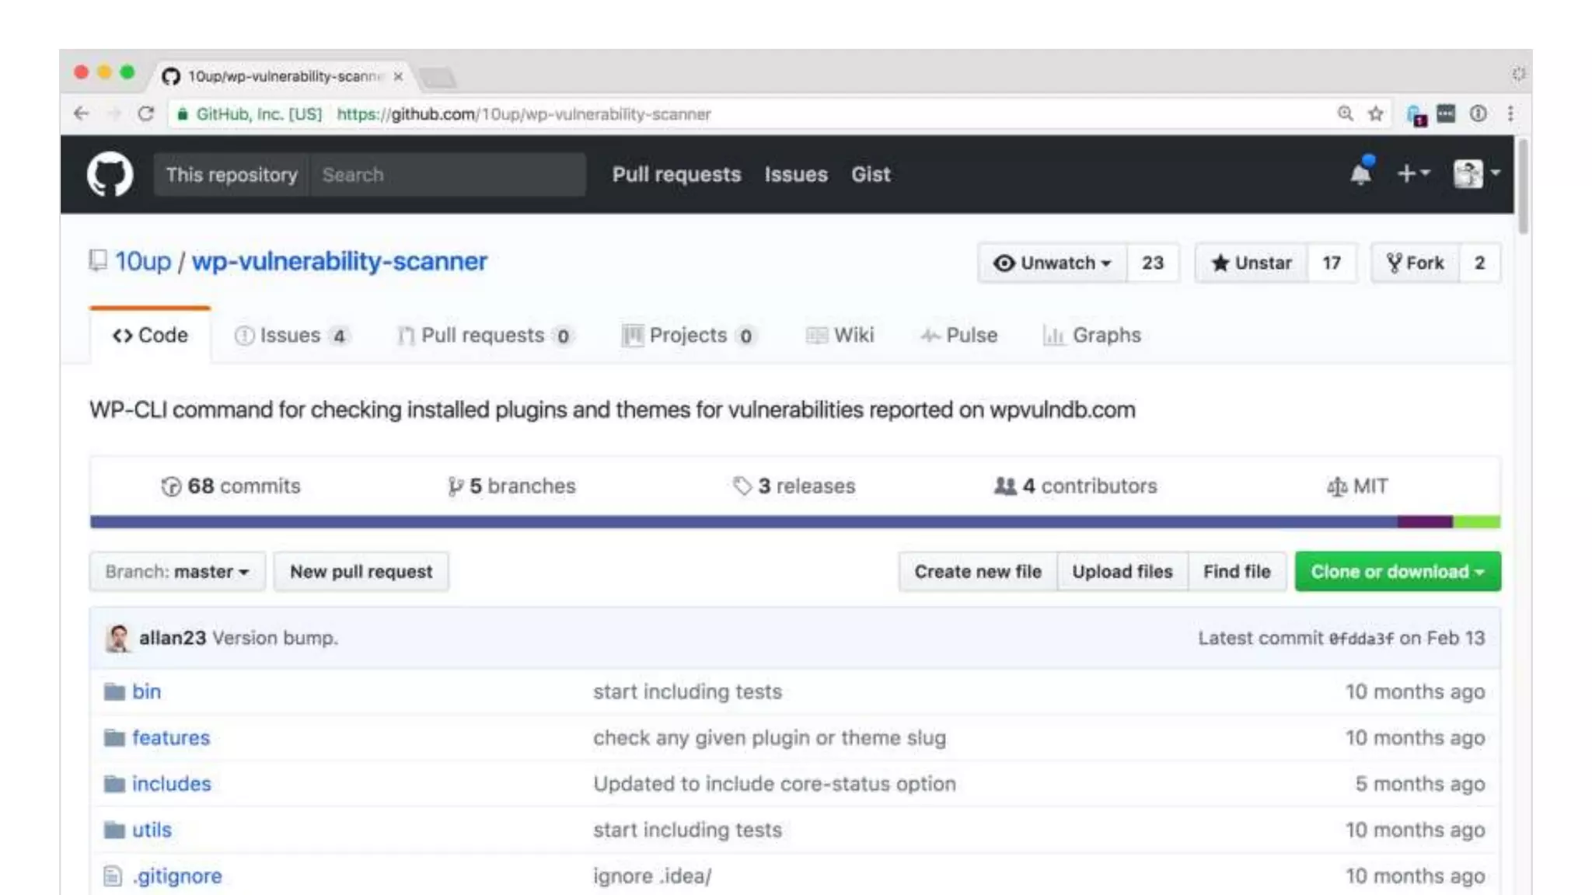Image resolution: width=1592 pixels, height=895 pixels.
Task: Click the GitHub Octocat logo
Action: [110, 174]
